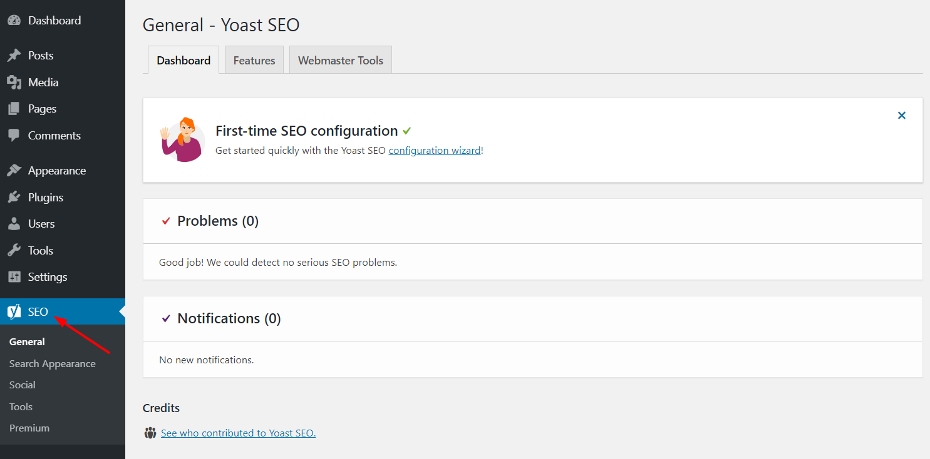Open the Tools submenu under SEO

tap(21, 406)
